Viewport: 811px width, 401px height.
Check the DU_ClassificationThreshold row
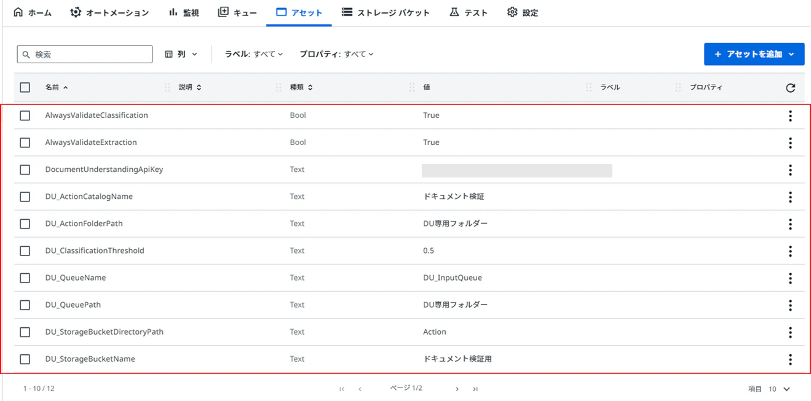click(x=25, y=251)
